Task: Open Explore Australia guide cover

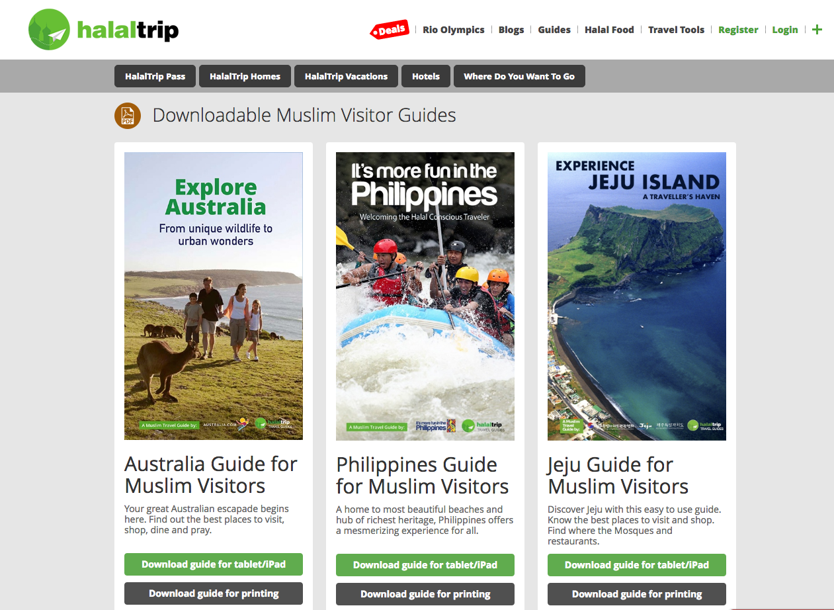Action: coord(214,296)
